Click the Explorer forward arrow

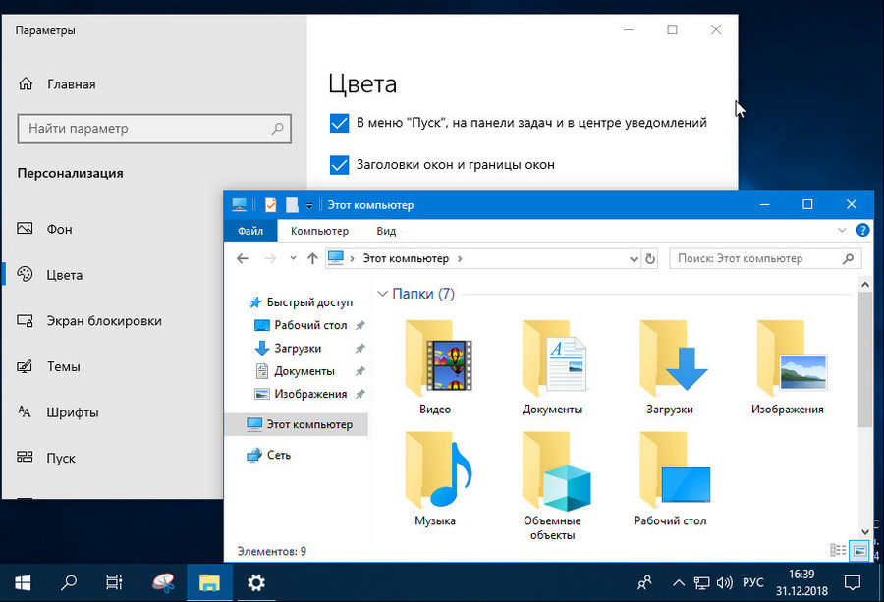point(271,258)
